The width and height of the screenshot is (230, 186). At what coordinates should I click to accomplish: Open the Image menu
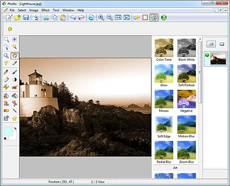pos(34,10)
